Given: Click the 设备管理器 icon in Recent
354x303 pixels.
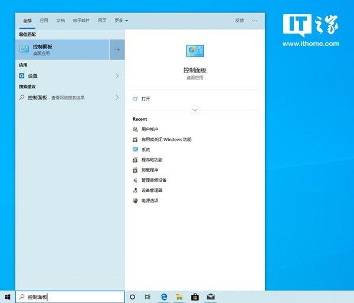Looking at the screenshot, I should click(x=135, y=190).
